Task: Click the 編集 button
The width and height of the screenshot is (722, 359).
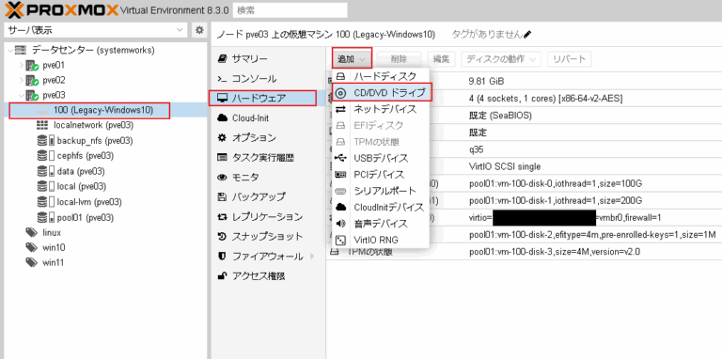Action: click(x=441, y=59)
